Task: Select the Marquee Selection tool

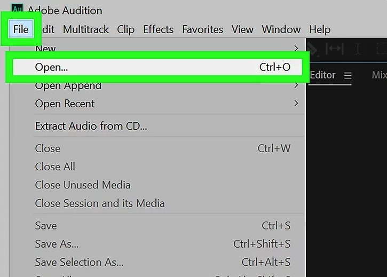Action: [381, 49]
